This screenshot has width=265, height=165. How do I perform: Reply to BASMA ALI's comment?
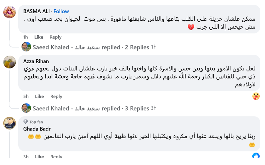pos(55,37)
